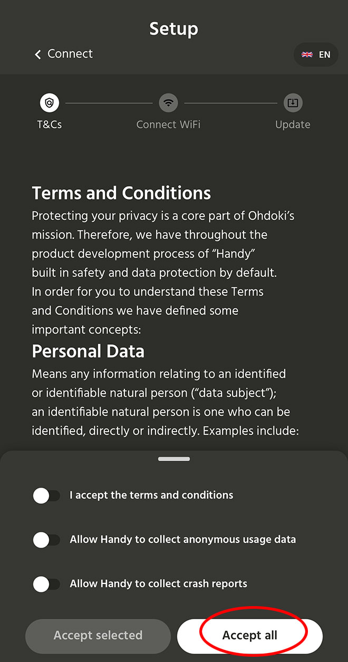
Task: Enable the accept terms and conditions toggle
Action: click(46, 495)
